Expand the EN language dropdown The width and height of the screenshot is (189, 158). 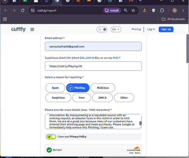click(x=116, y=29)
